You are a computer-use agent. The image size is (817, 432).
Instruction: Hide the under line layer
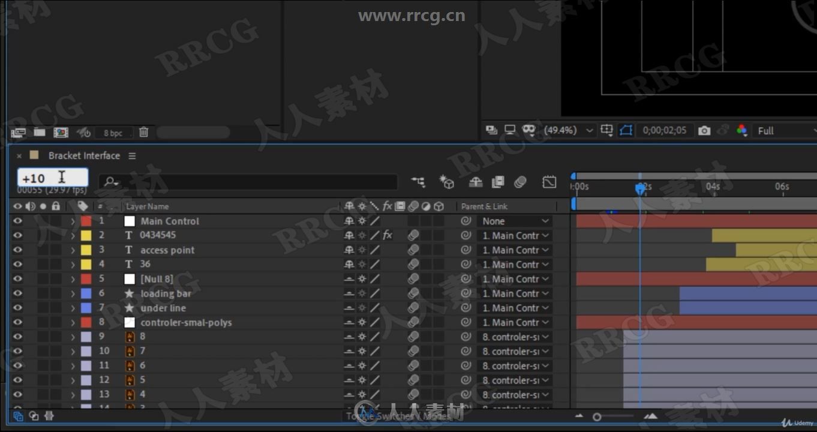(x=17, y=308)
